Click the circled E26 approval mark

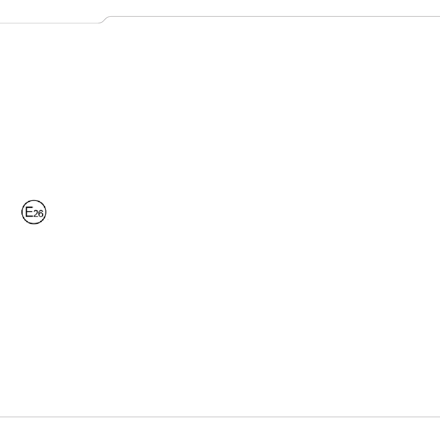pos(35,214)
